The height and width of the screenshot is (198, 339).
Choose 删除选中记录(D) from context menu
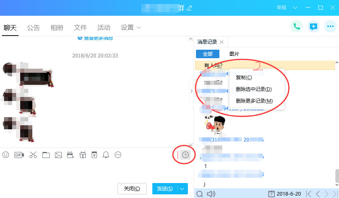pos(254,89)
